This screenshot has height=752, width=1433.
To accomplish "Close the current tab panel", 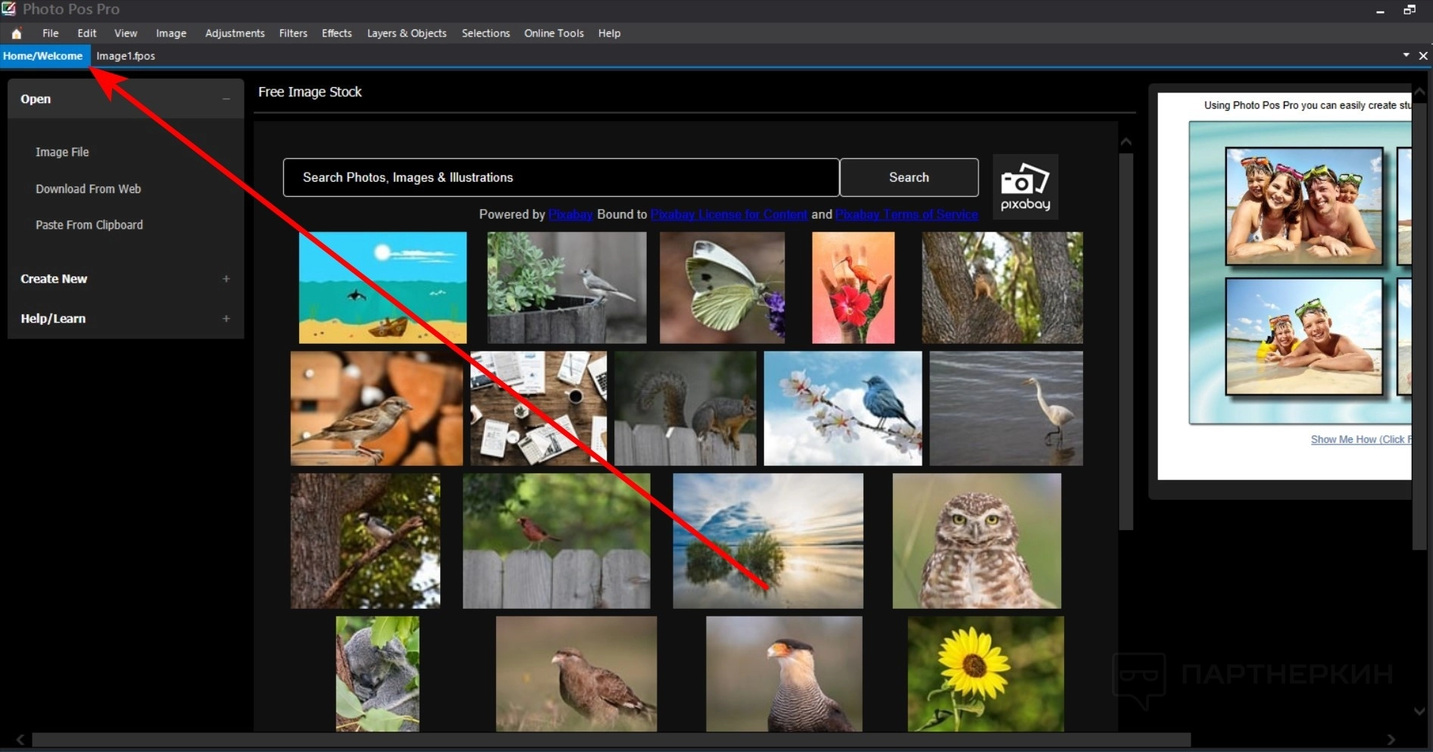I will click(1423, 55).
